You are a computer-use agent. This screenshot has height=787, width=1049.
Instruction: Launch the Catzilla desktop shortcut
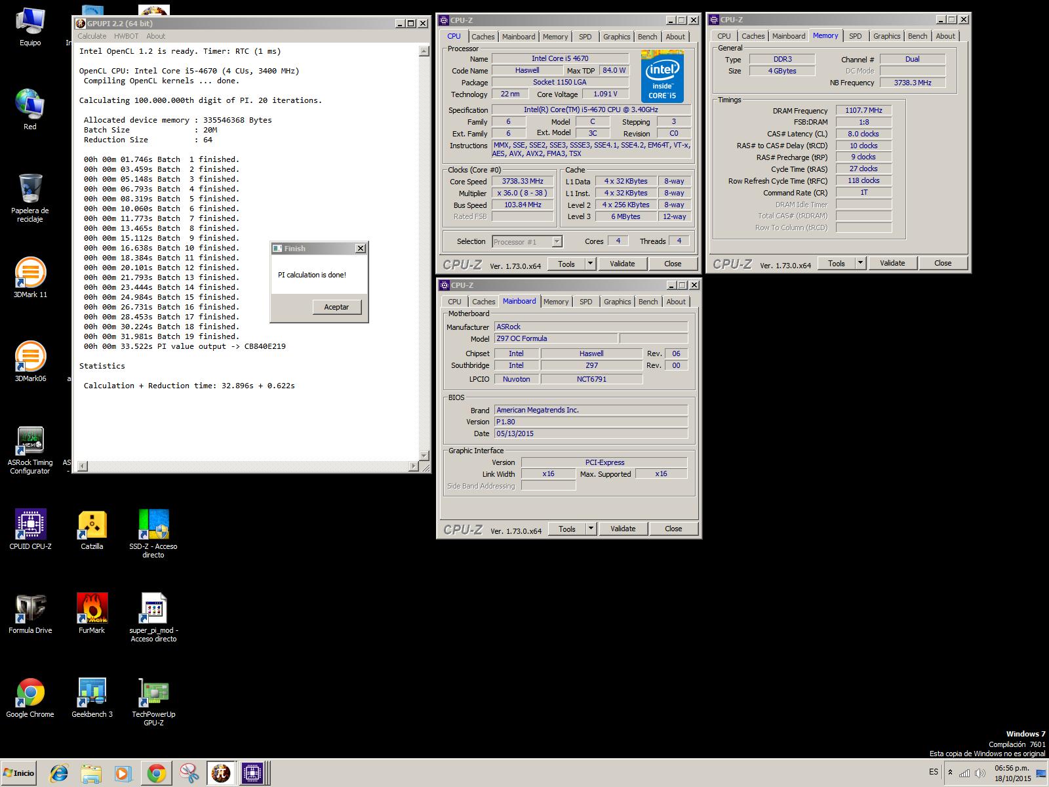click(92, 529)
